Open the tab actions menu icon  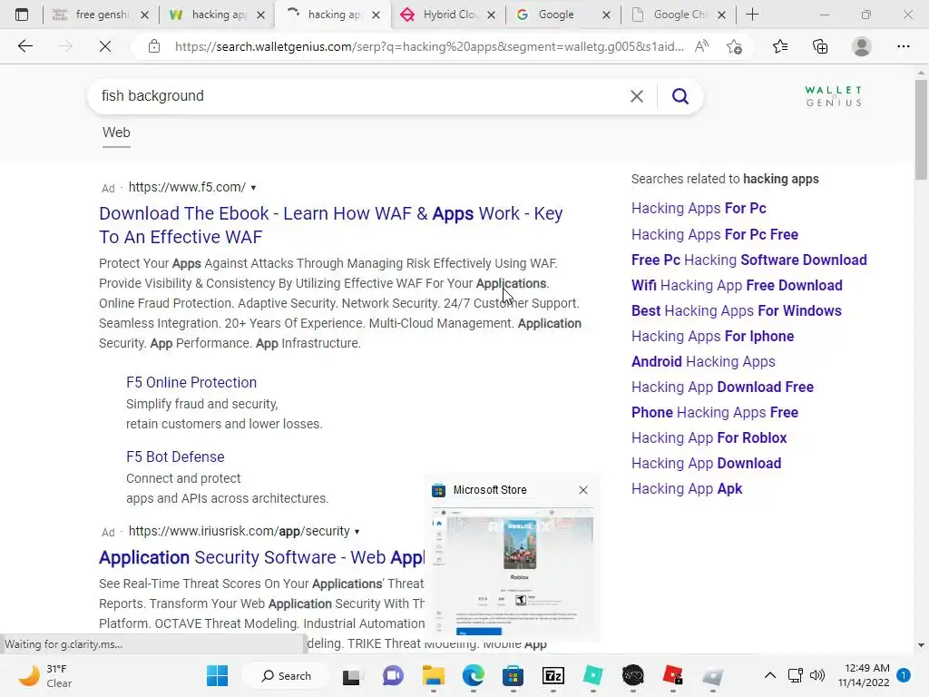(22, 15)
